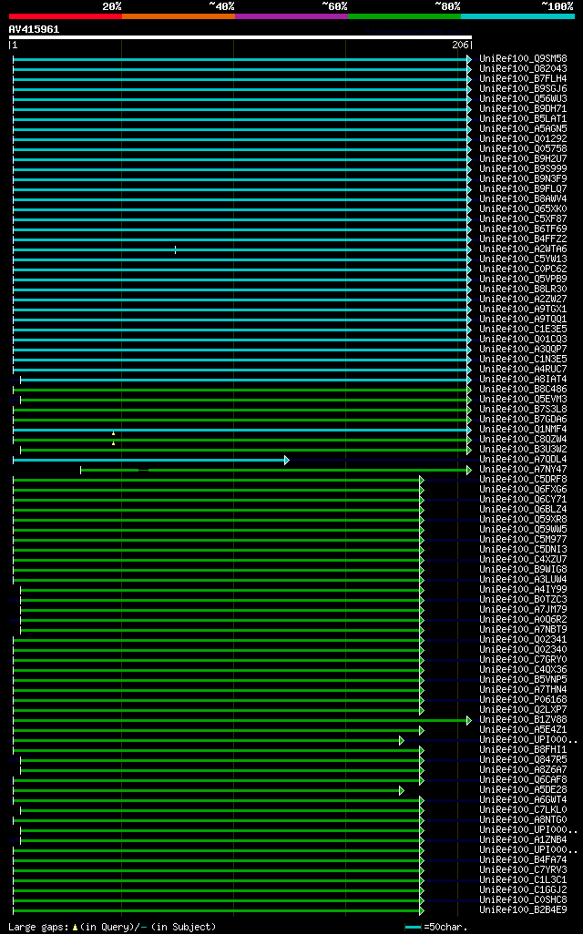The height and width of the screenshot is (934, 583).
Task: Click the UniRef100_A2WTA6 hit label
Action: pyautogui.click(x=524, y=249)
